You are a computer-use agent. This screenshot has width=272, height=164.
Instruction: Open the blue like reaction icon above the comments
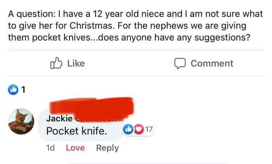coord(13,90)
